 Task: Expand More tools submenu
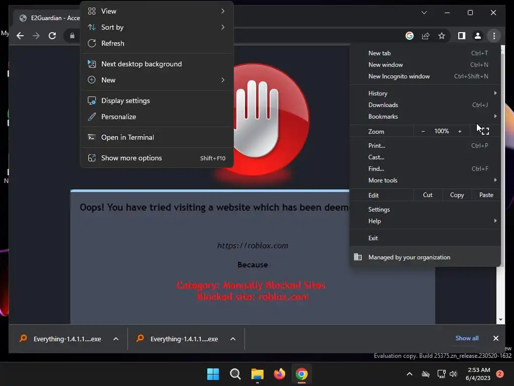click(x=495, y=180)
